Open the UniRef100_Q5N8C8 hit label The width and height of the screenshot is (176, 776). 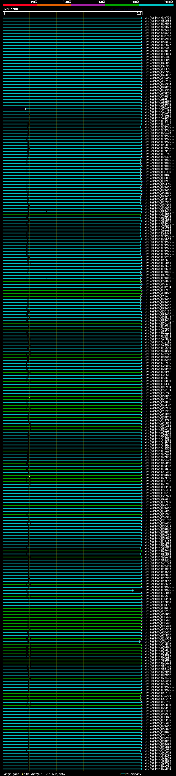click(158, 109)
